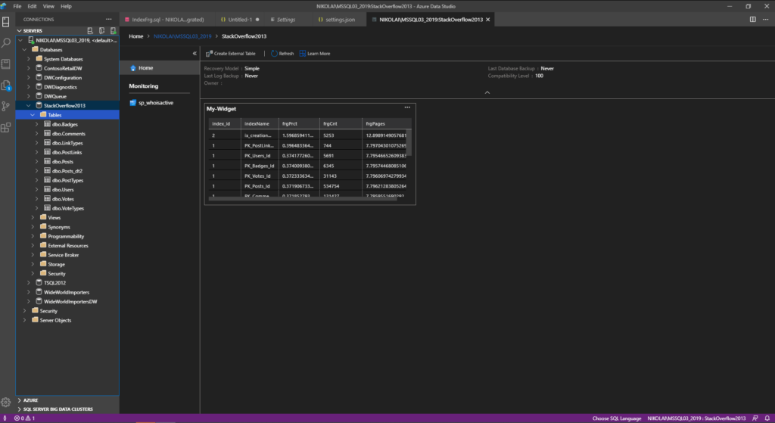Select dbo.Users table
Viewport: 775px width, 423px height.
click(x=63, y=189)
